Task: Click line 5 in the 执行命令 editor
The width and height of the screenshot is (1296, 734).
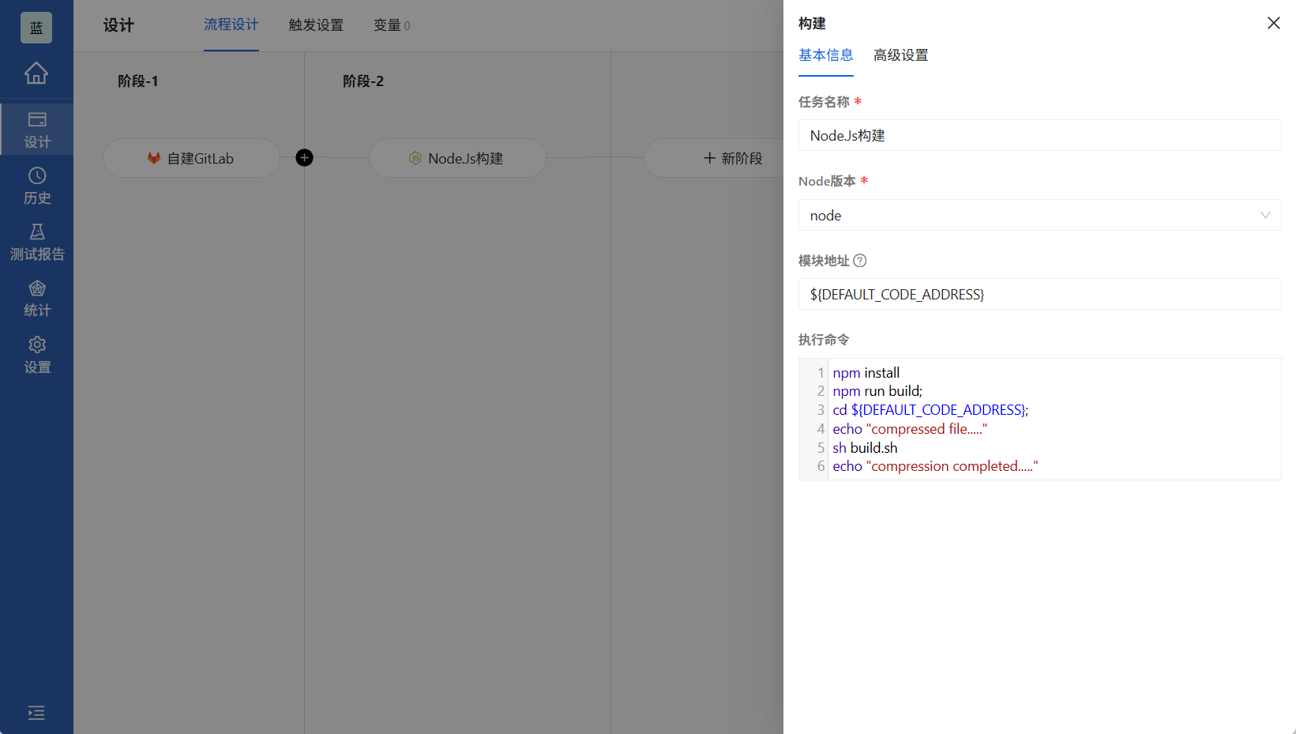Action: pos(865,447)
